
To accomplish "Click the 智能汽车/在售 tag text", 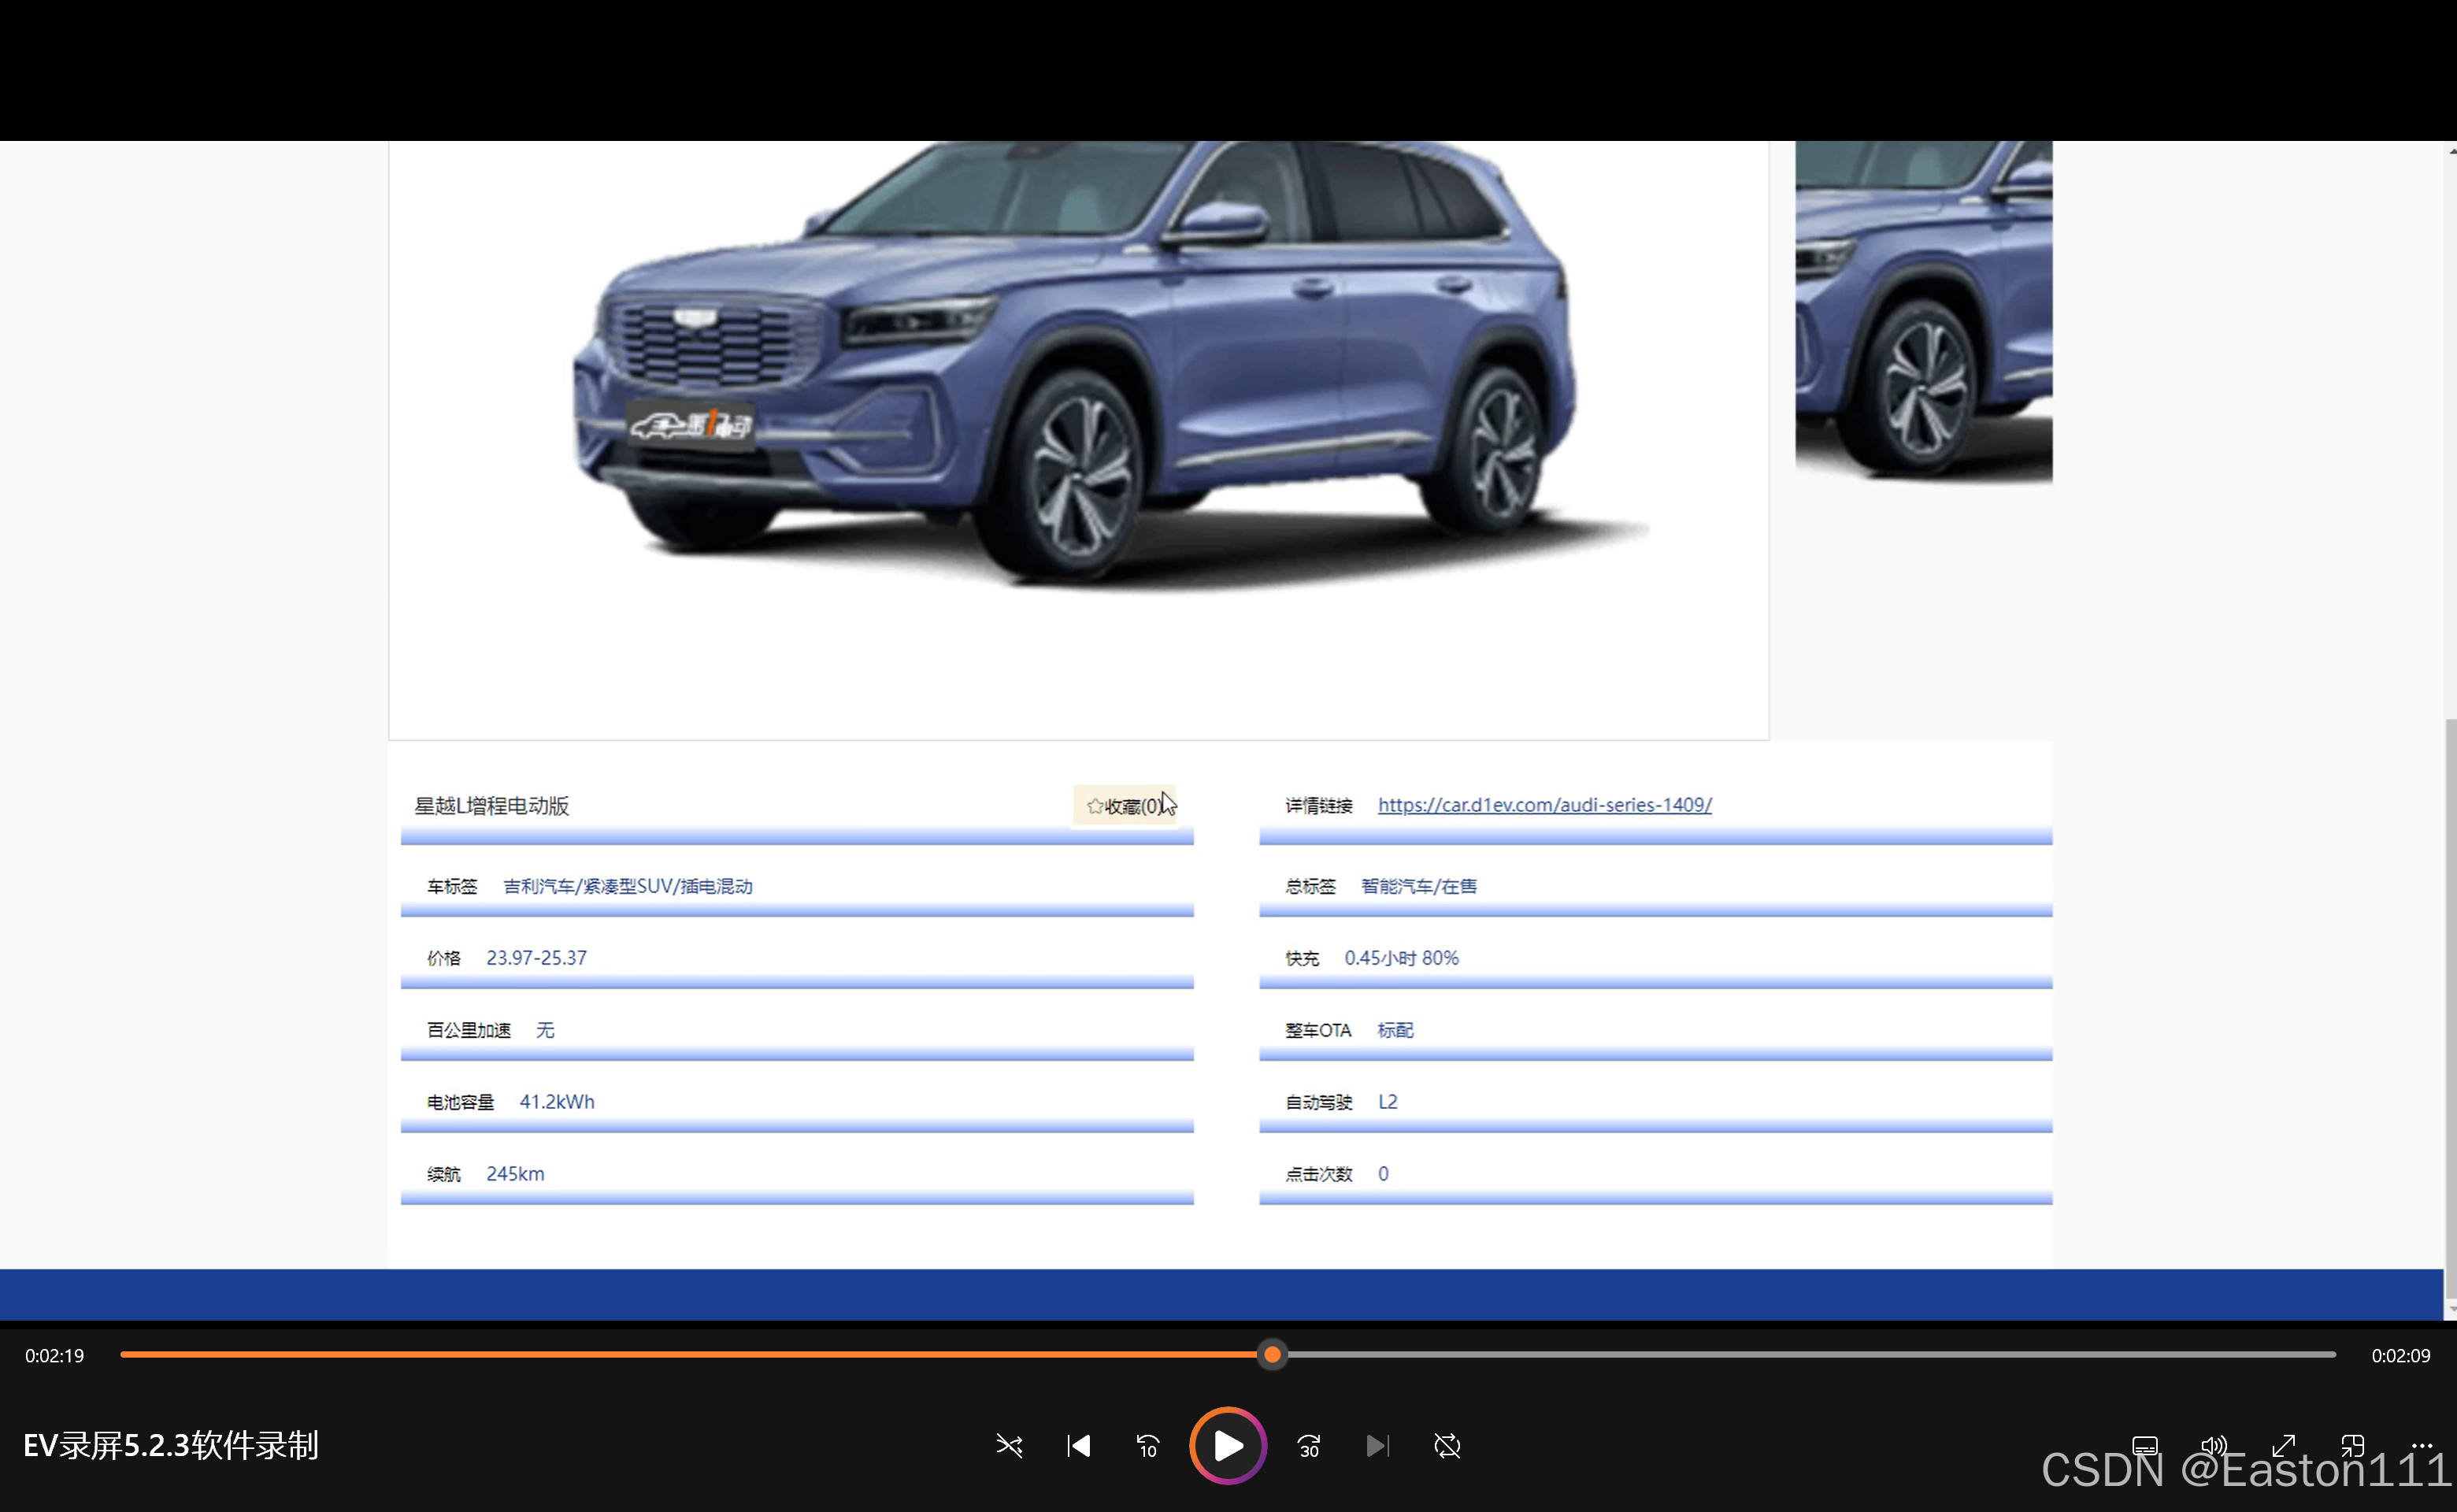I will [x=1418, y=887].
